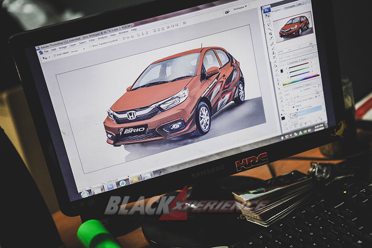Image resolution: width=372 pixels, height=248 pixels.
Task: Adjust the green G color slider
Action: [x=299, y=70]
